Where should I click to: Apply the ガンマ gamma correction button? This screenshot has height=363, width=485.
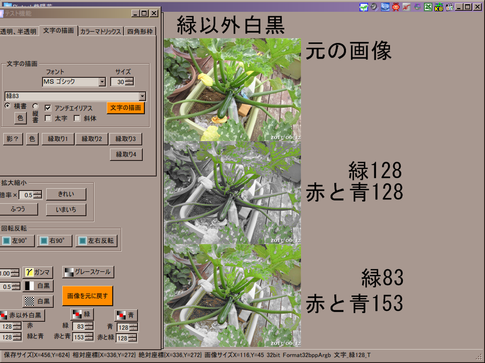(x=38, y=272)
